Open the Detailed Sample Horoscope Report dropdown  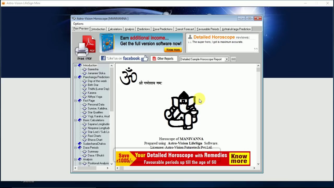coord(227,59)
